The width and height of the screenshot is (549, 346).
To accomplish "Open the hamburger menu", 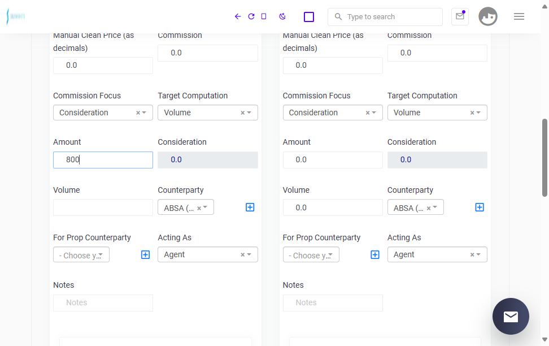I will click(x=519, y=16).
